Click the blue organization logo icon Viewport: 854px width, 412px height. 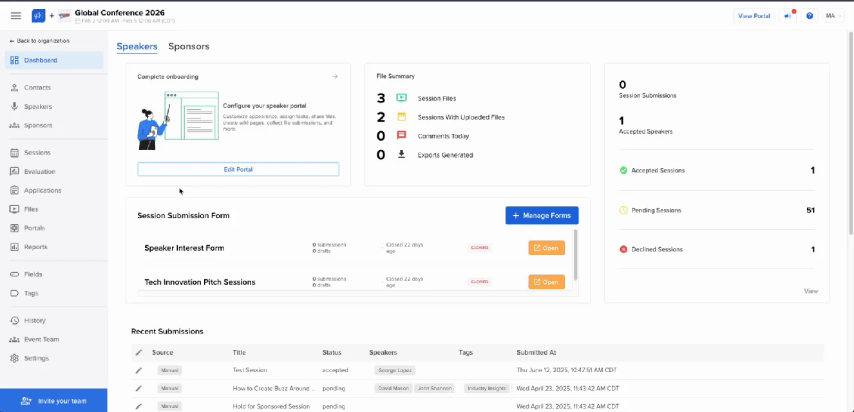pos(39,15)
